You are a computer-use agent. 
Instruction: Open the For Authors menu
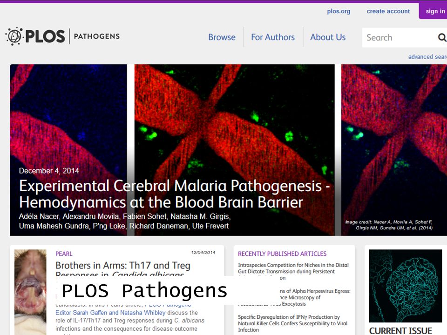pyautogui.click(x=273, y=37)
